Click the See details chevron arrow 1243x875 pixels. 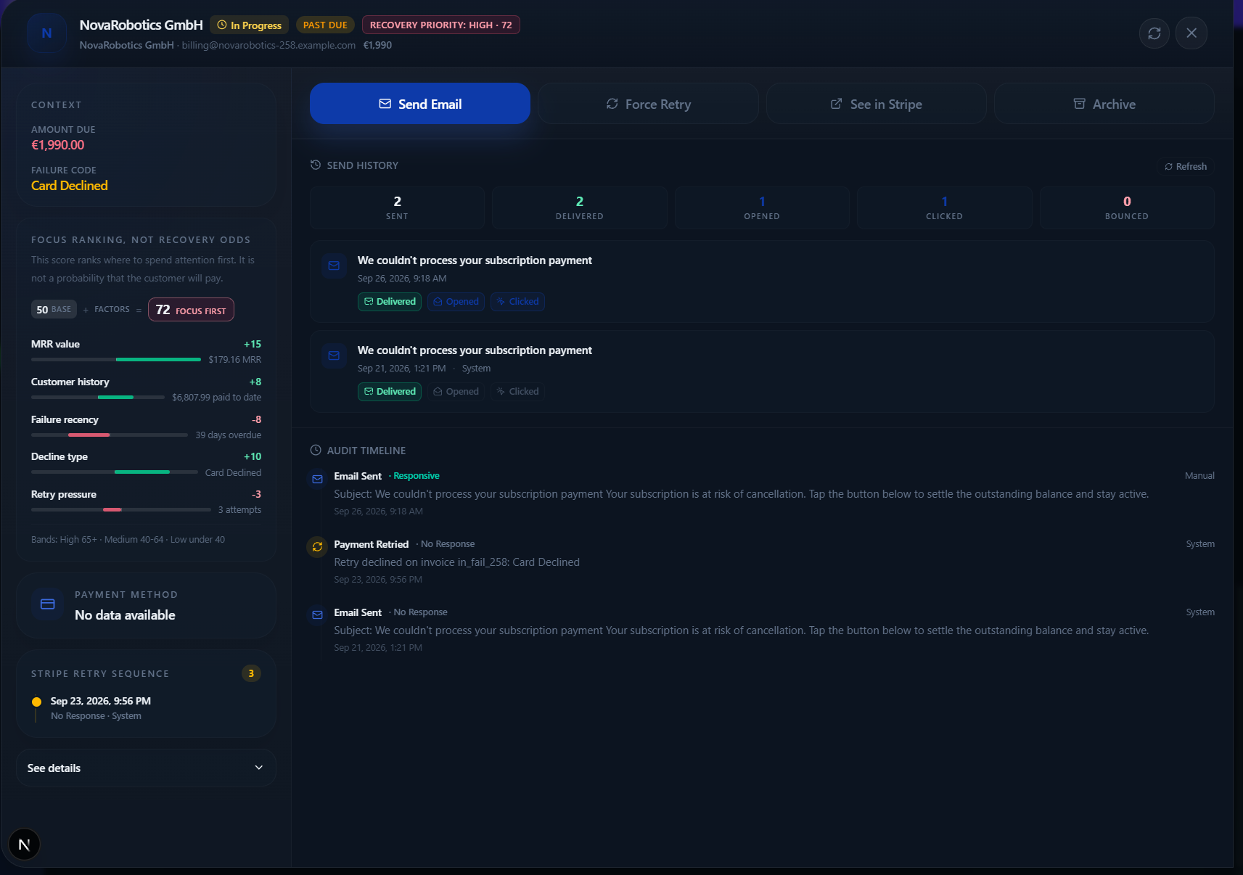click(x=259, y=768)
